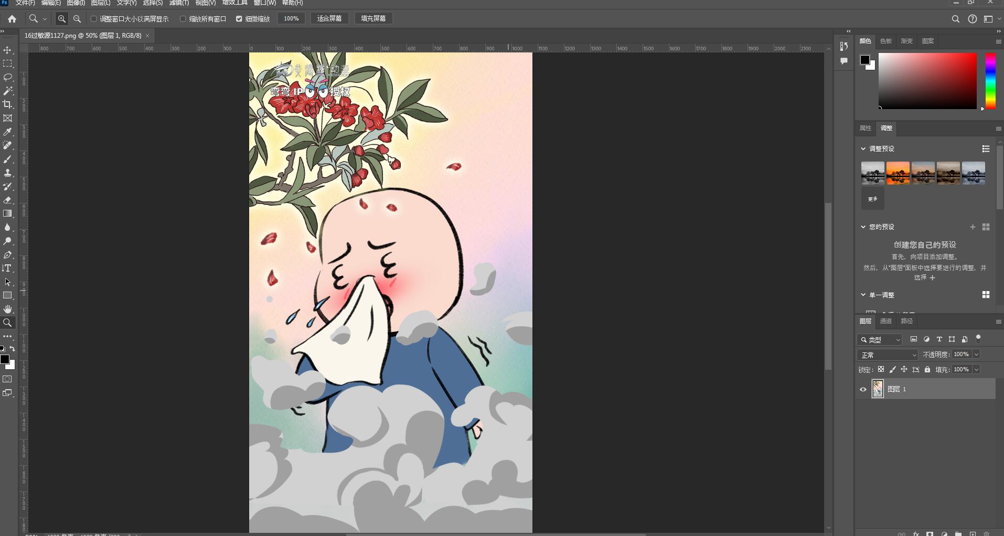Select the Eraser tool
This screenshot has height=536, width=1004.
7,200
